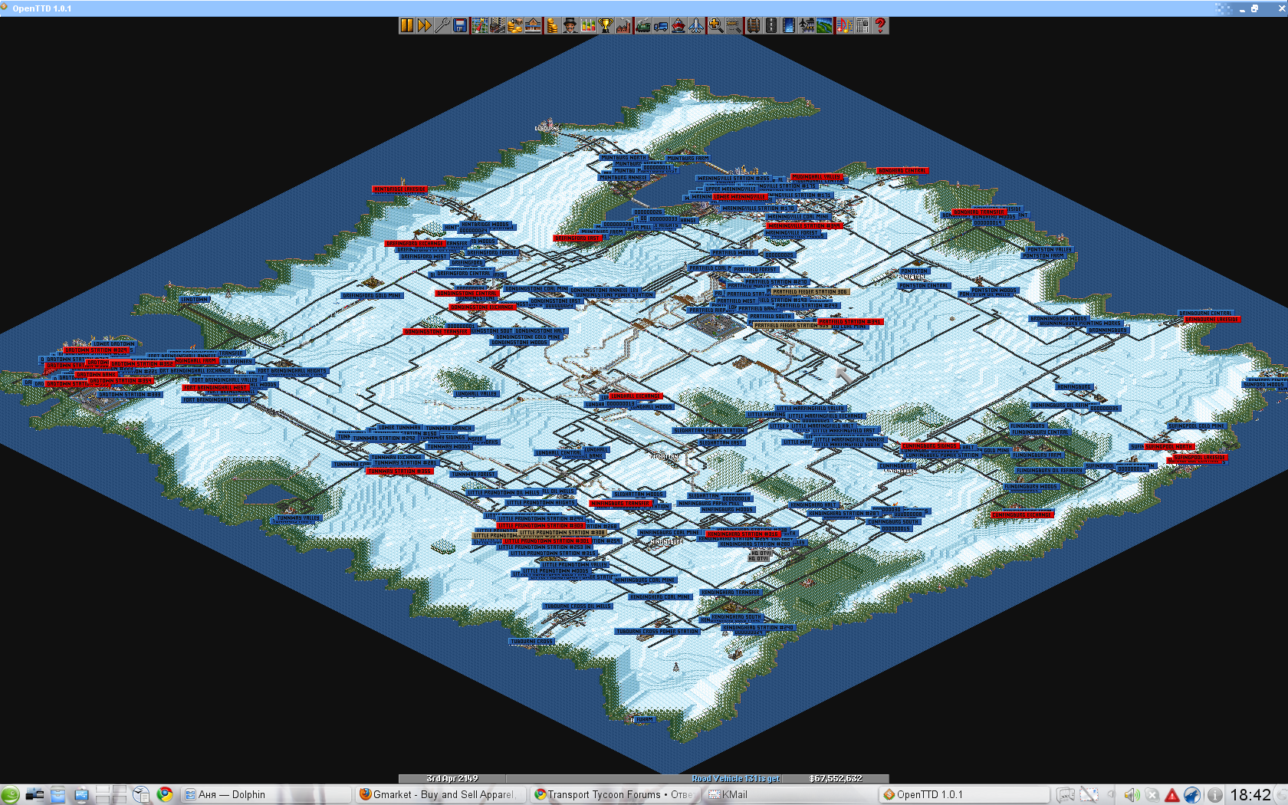The width and height of the screenshot is (1288, 805).
Task: Show the ship list icon
Action: 678,25
